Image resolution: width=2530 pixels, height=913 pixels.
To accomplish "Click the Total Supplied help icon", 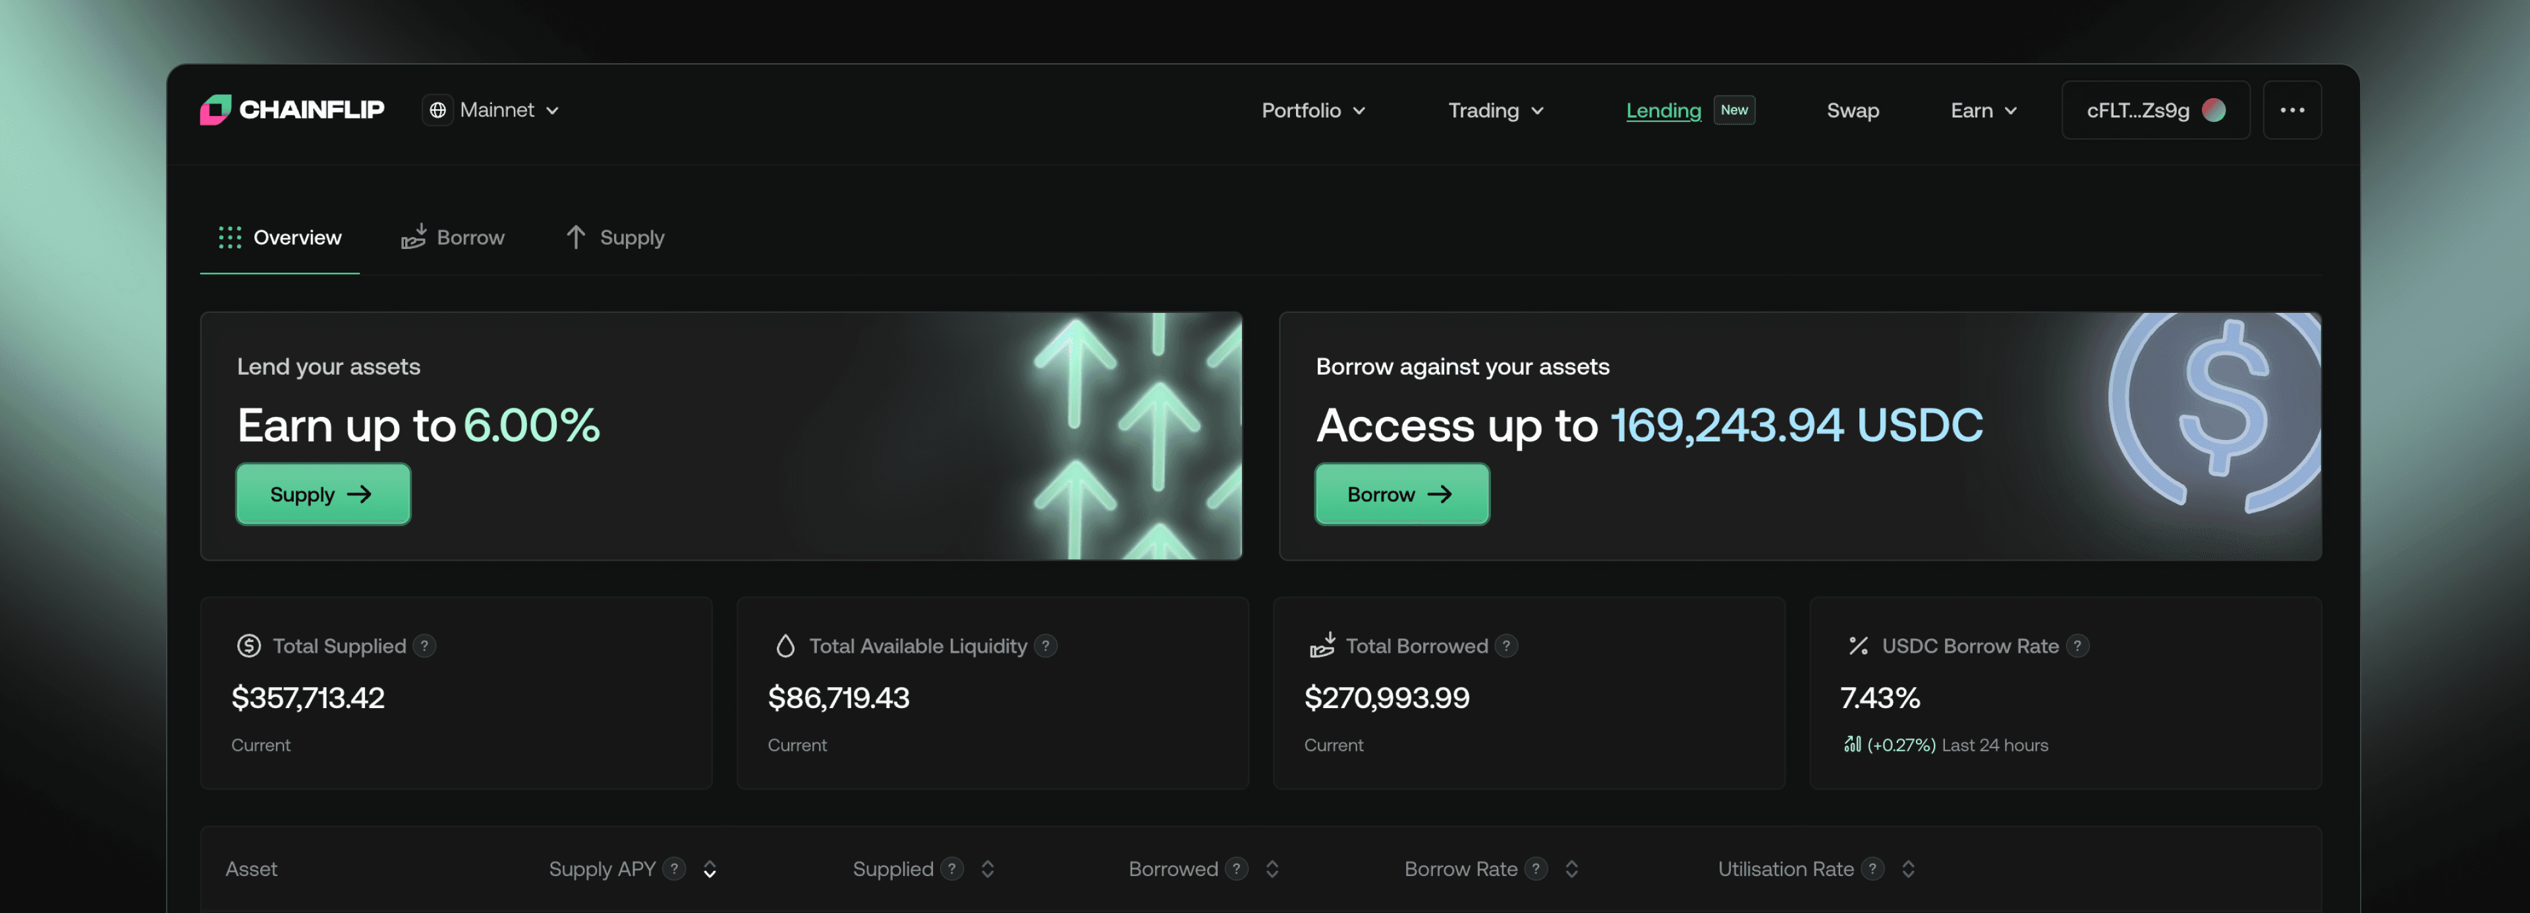I will (x=424, y=646).
